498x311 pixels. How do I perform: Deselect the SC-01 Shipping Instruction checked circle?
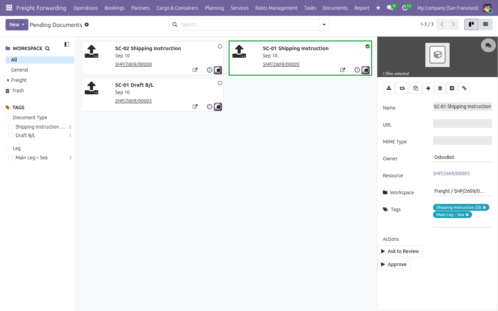368,46
